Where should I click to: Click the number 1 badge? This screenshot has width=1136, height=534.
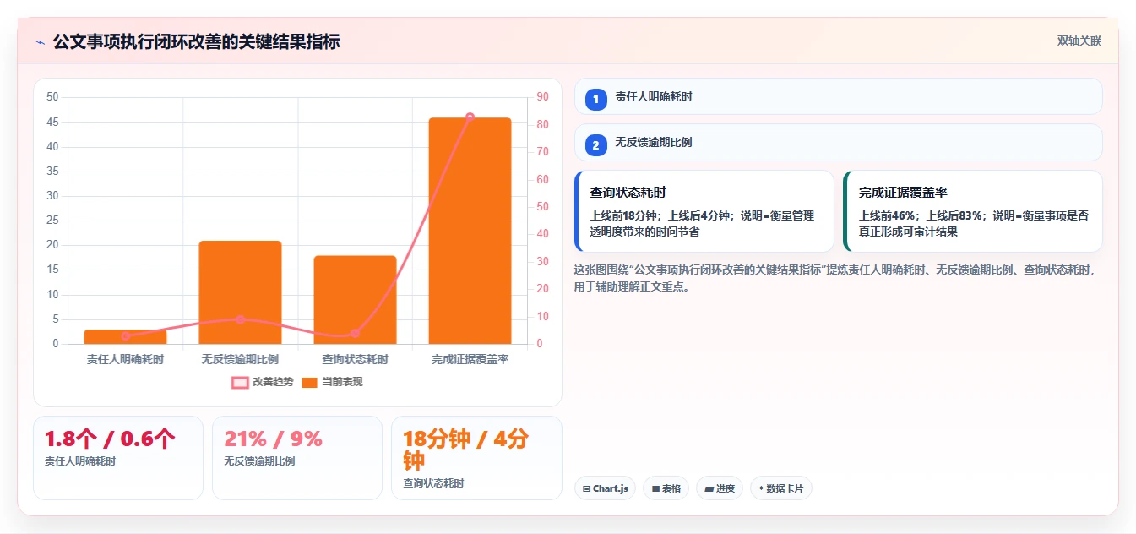595,99
